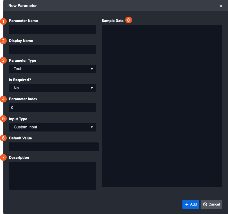Click the number 8 badge near Sample Data
Image resolution: width=228 pixels, height=214 pixels.
(x=128, y=20)
